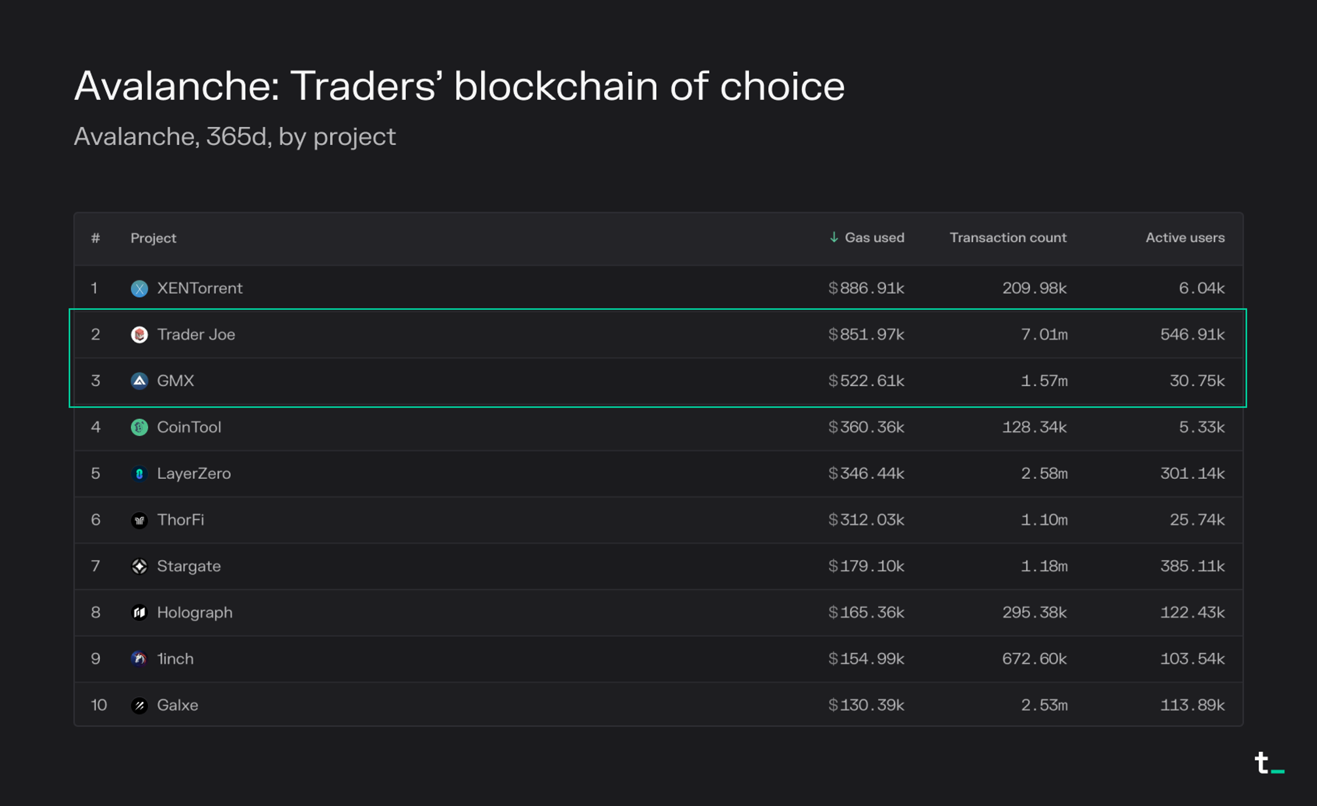Sort by Transaction count column header
Viewport: 1317px width, 806px height.
(x=1008, y=238)
